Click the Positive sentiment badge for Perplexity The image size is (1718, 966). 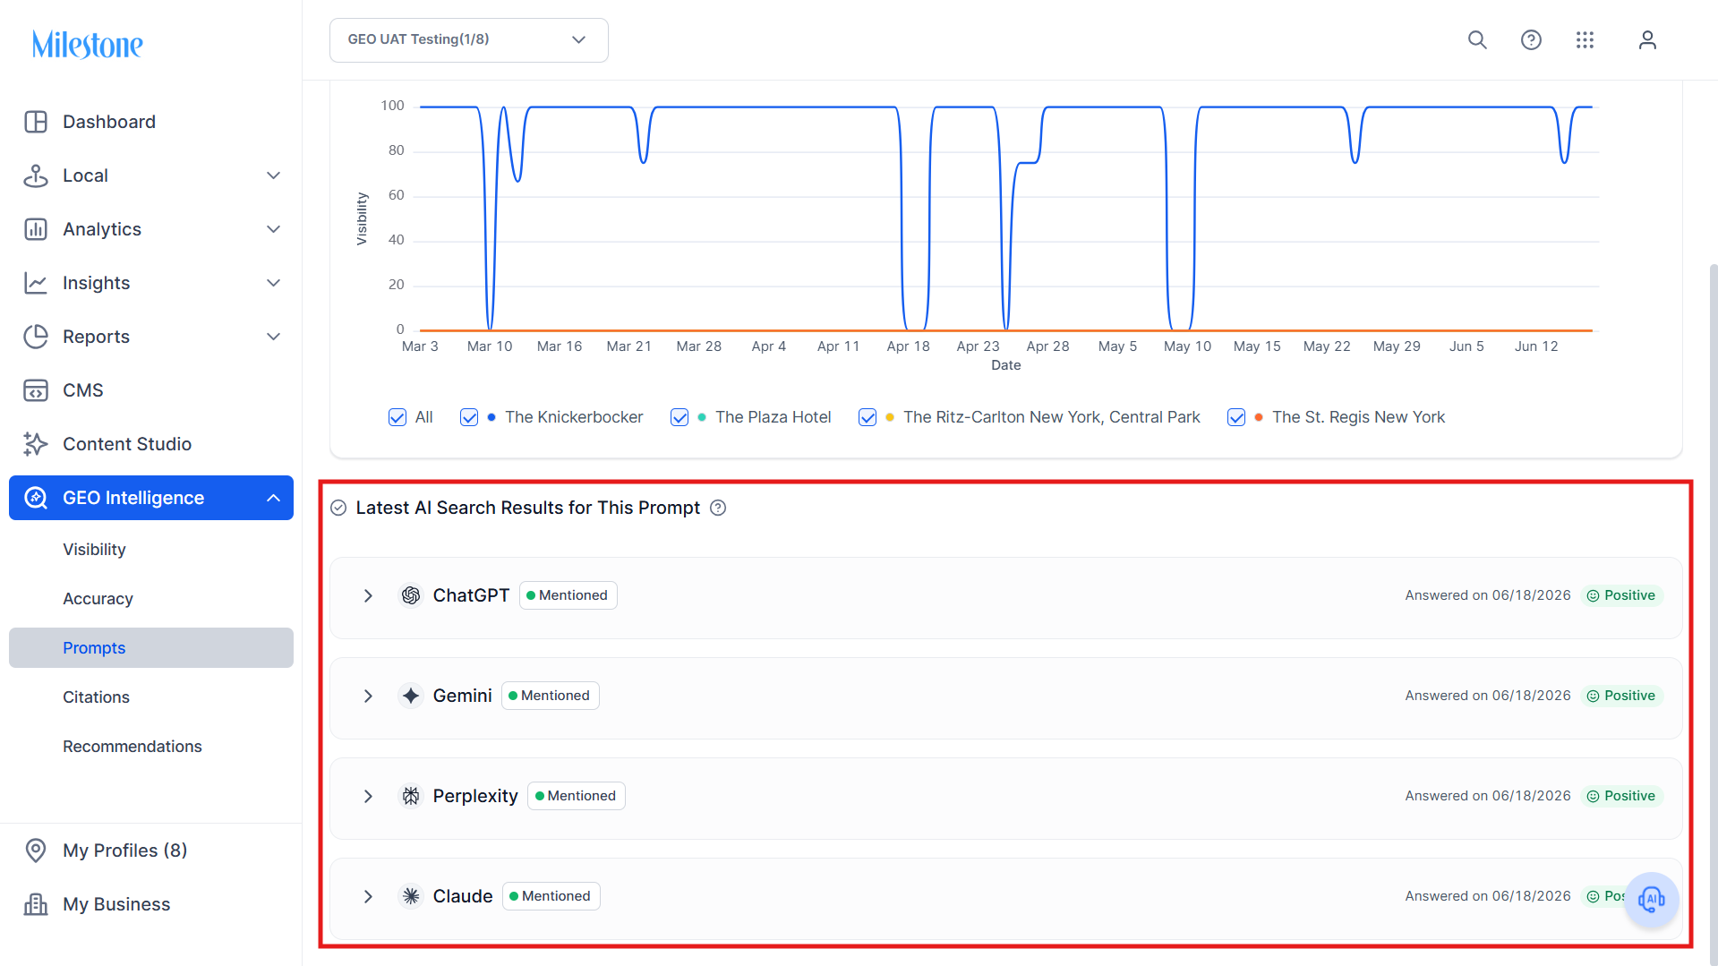1621,796
